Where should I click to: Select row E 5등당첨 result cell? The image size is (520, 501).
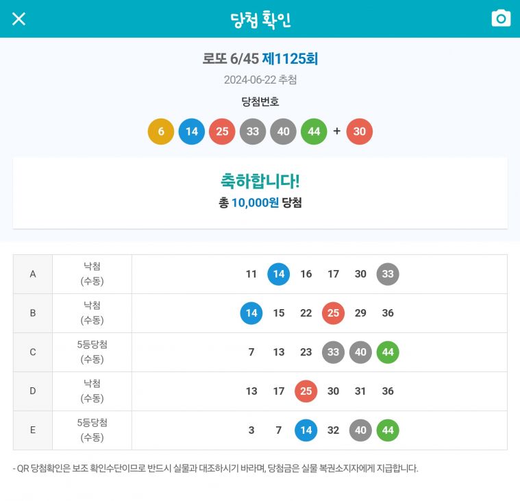(92, 430)
